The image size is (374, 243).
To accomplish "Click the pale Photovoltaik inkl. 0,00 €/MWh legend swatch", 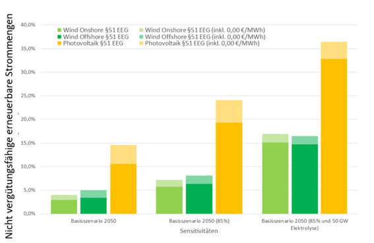I will 141,43.
